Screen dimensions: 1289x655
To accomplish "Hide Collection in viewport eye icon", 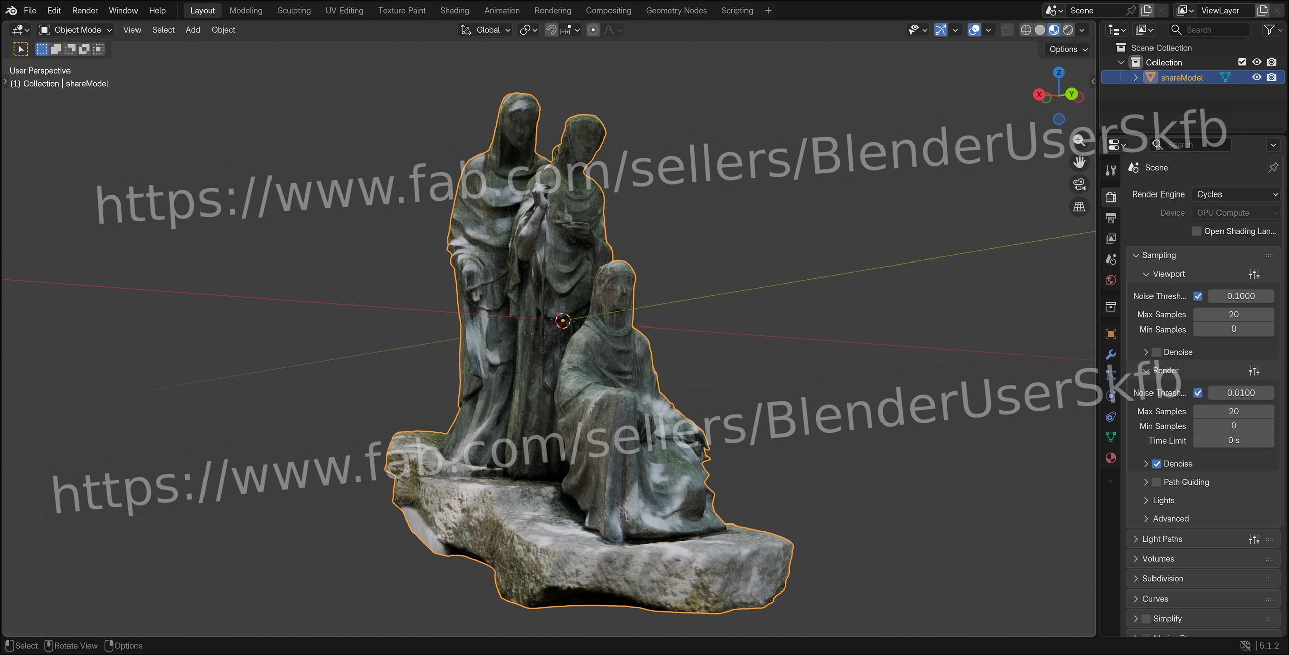I will tap(1257, 62).
